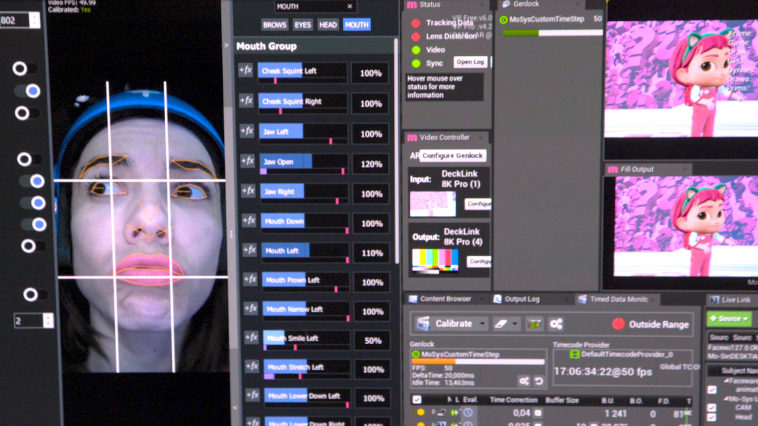This screenshot has height=426, width=758.
Task: Click Configure next to DeckLink output
Action: pyautogui.click(x=479, y=262)
